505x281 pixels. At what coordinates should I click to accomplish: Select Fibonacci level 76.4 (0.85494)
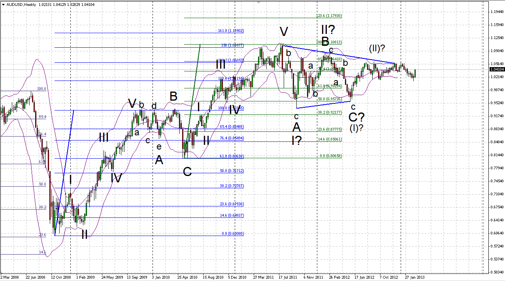pos(232,138)
